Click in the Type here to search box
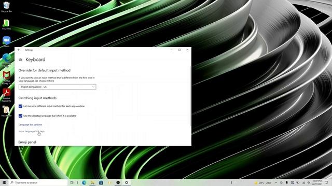Viewport: 332px width, 186px height. [38, 182]
